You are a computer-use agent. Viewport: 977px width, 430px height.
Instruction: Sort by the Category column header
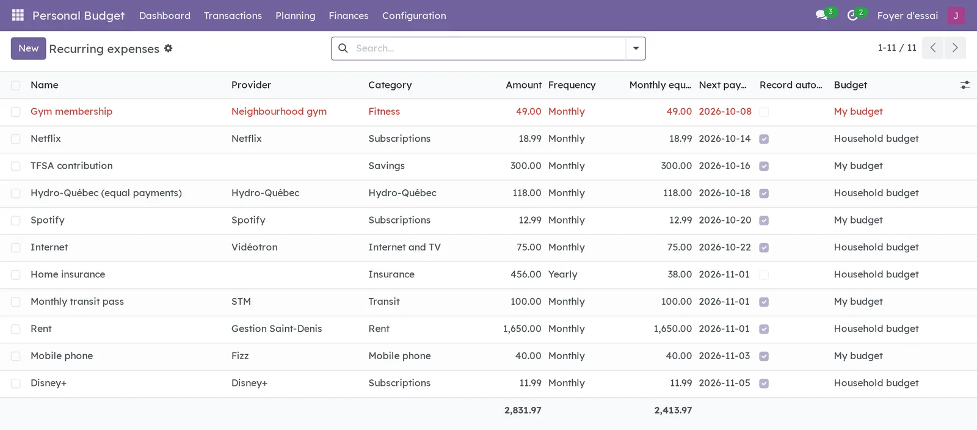click(390, 85)
